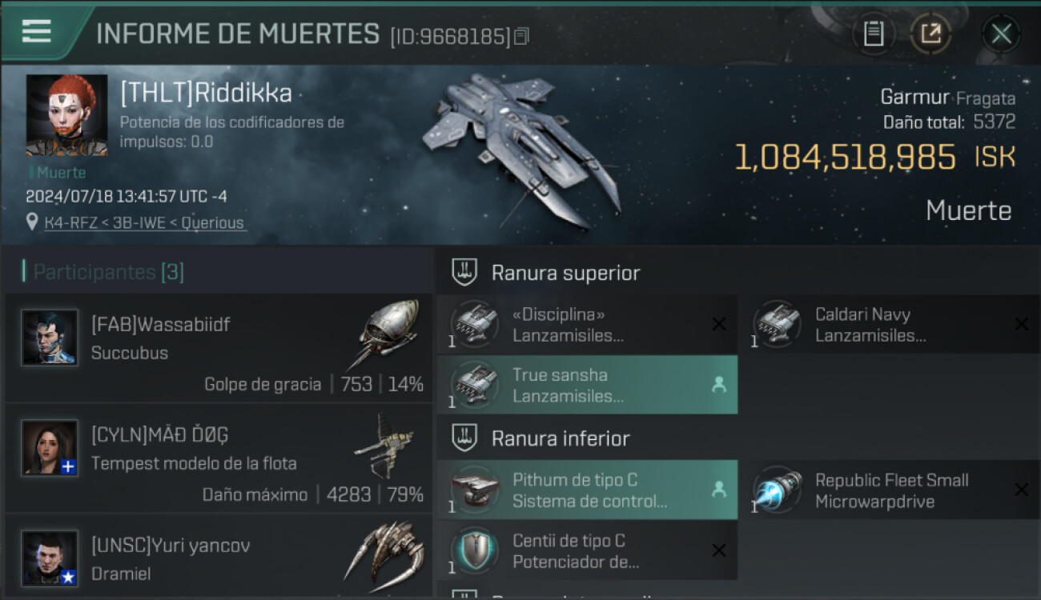Viewport: 1041px width, 600px height.
Task: Select the «Disciplina» Lanzamisiles module
Action: coord(587,324)
